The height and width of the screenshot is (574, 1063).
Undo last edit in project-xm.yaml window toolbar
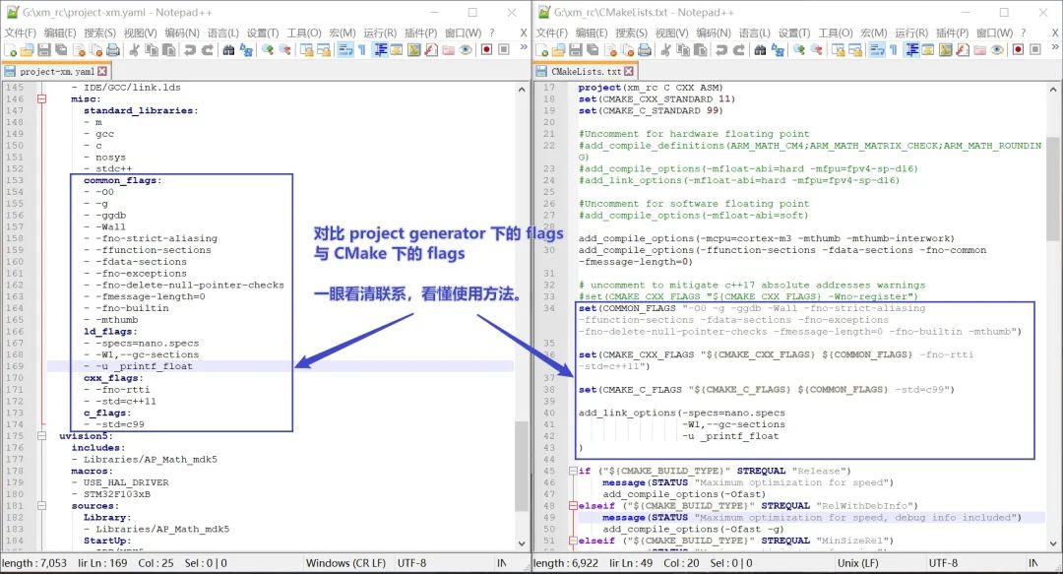point(190,49)
